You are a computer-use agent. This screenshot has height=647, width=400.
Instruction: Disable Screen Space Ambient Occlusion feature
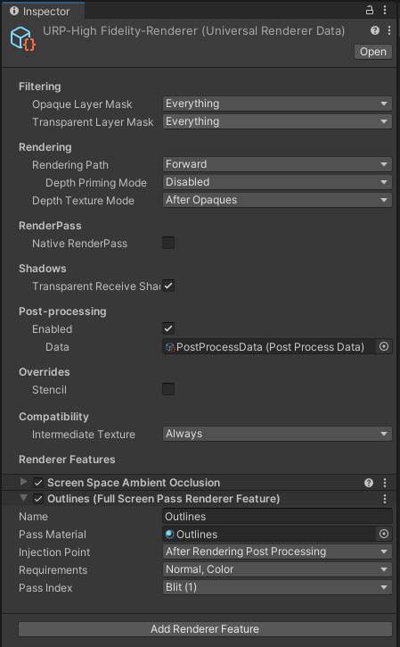(x=38, y=483)
